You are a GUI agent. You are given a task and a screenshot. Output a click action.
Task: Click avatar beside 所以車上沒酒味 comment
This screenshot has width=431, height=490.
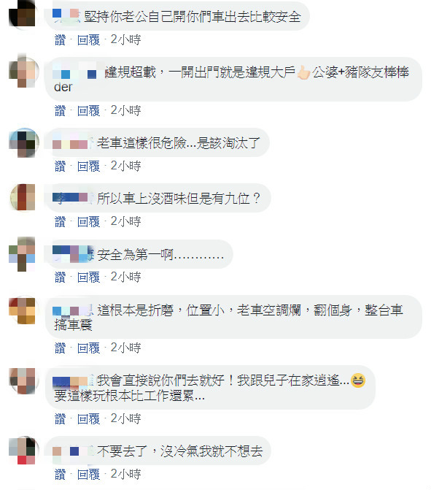tap(23, 197)
